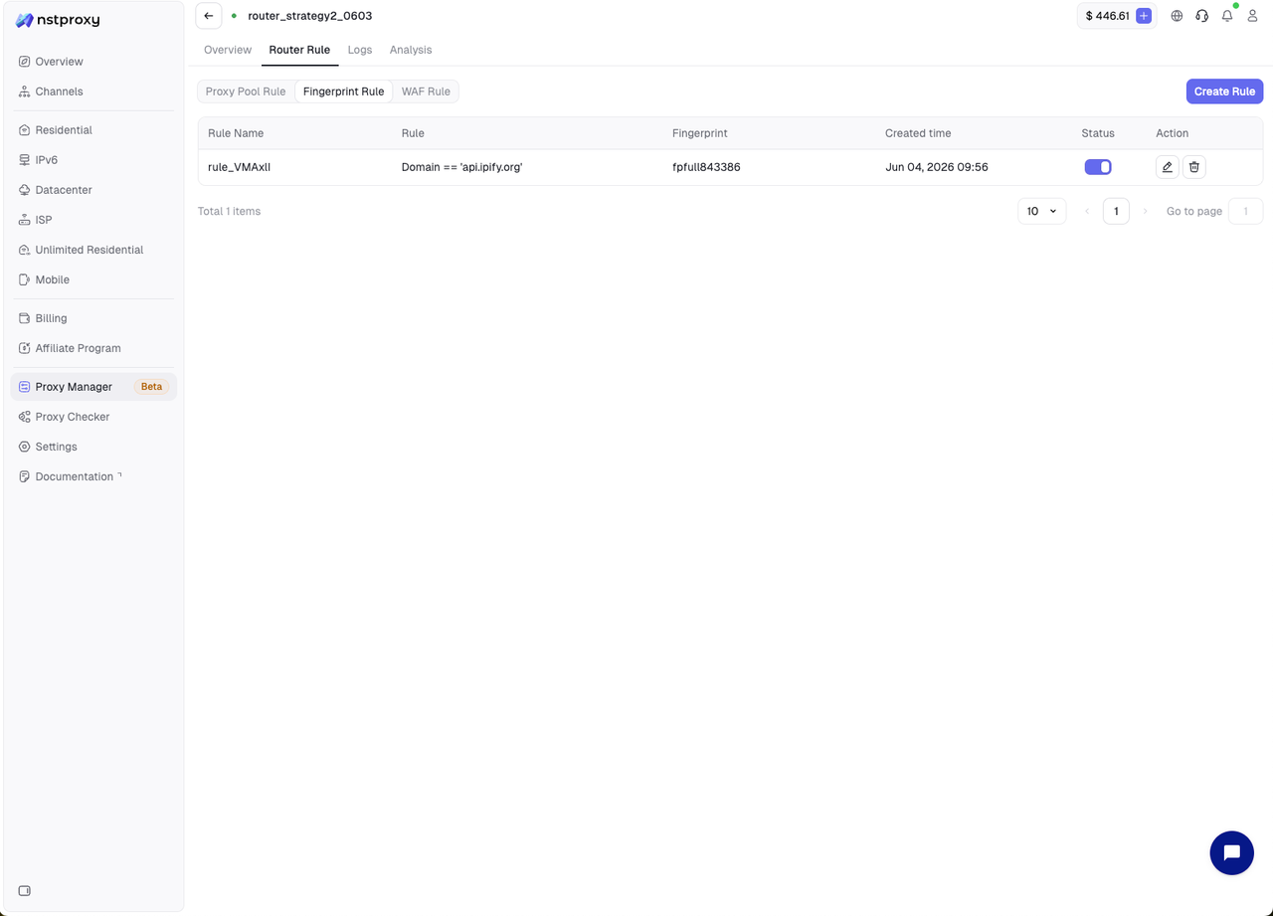
Task: Click the ISP sidebar icon
Action: point(25,220)
